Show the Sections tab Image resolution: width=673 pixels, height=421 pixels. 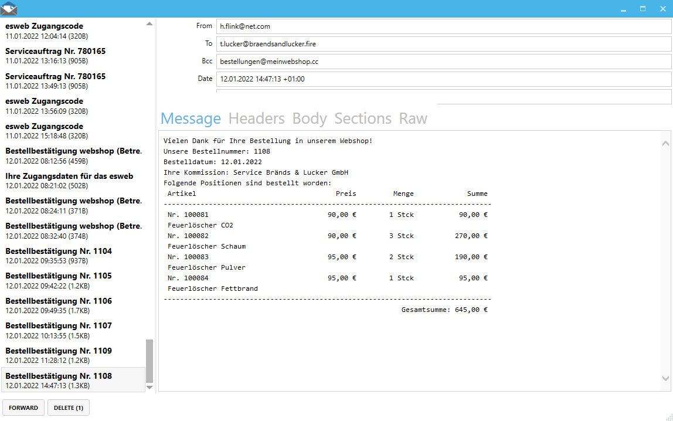pyautogui.click(x=362, y=118)
